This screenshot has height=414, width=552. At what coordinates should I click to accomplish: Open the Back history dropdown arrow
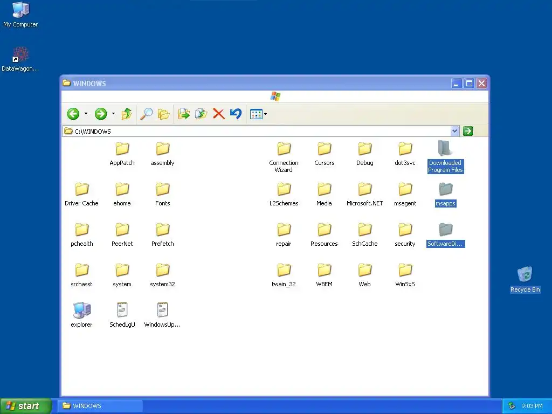(86, 114)
